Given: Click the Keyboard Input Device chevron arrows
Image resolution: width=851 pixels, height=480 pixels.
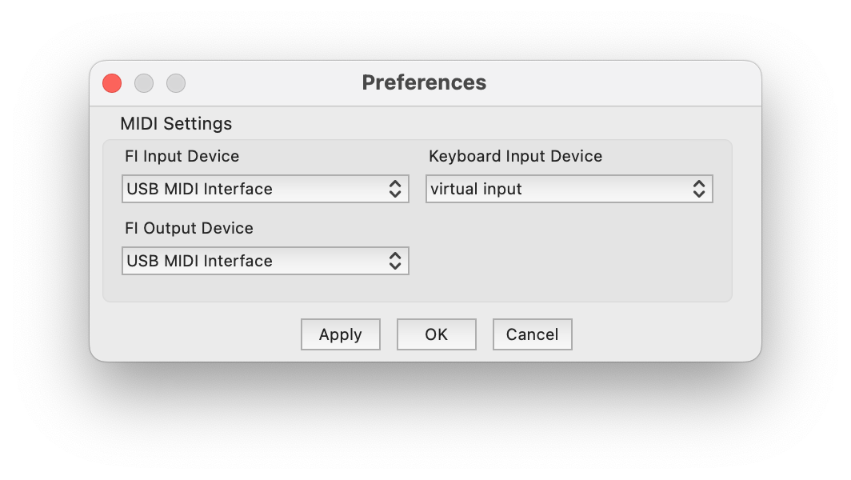Looking at the screenshot, I should 698,189.
